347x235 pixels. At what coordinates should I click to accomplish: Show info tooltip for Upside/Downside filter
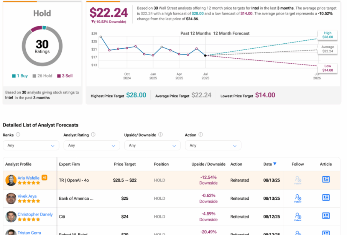click(160, 135)
